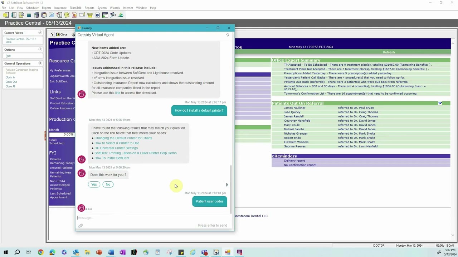This screenshot has height=257, width=458.
Task: Click the right arrow beside Yes/No options
Action: [x=227, y=185]
